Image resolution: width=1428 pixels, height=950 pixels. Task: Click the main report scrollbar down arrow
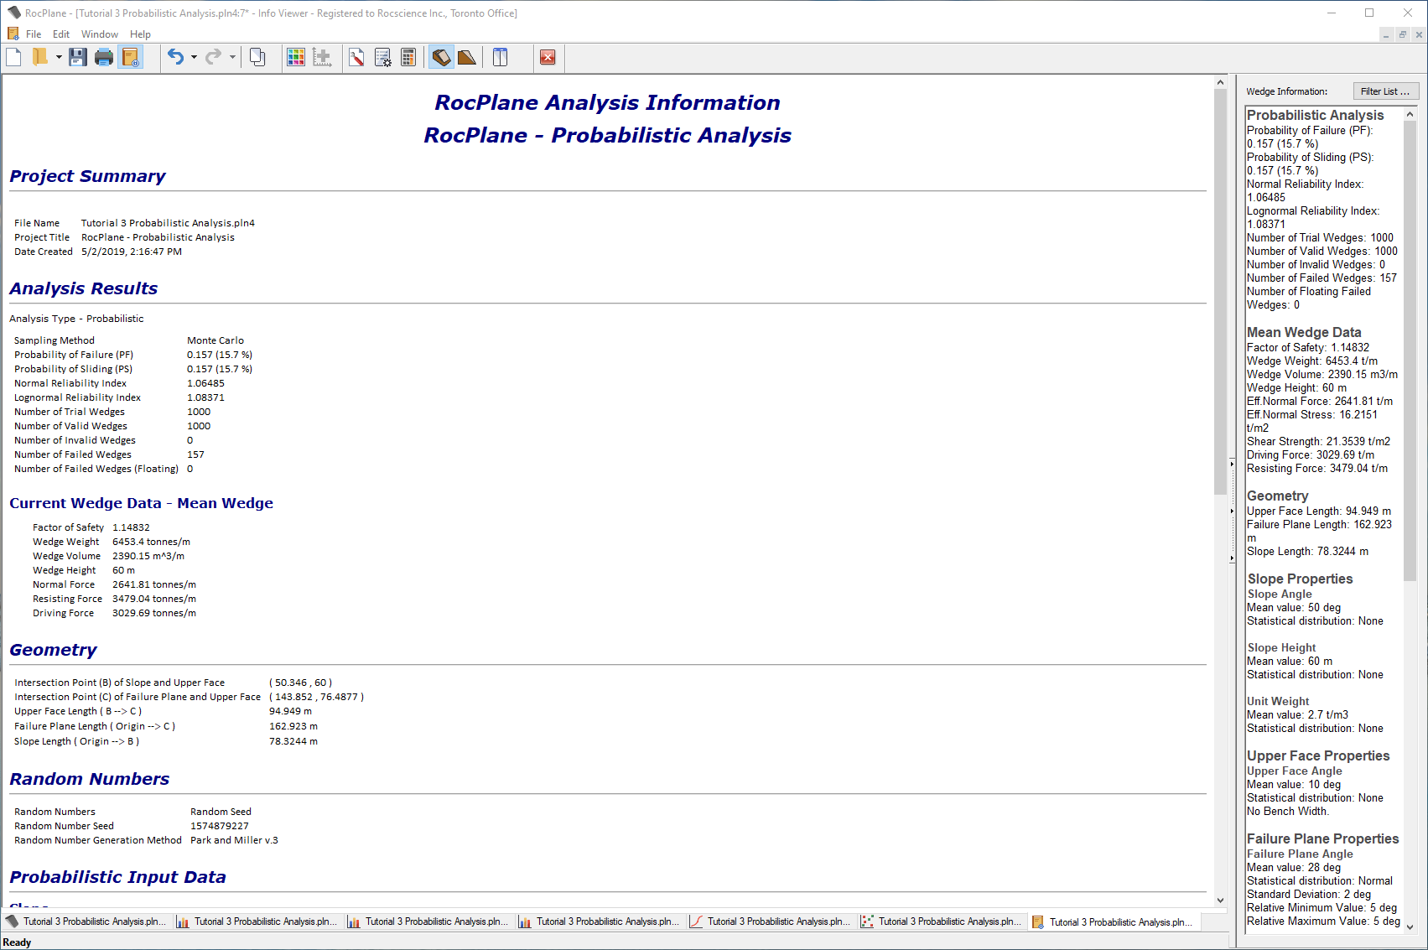coord(1220,901)
